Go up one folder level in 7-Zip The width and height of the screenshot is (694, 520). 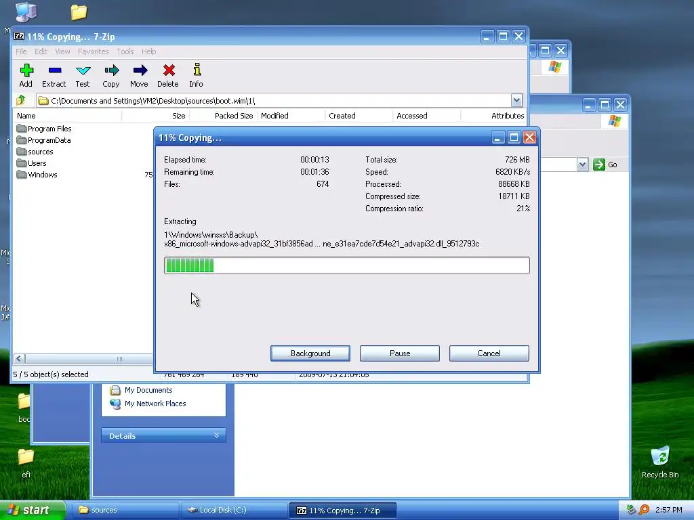tap(21, 100)
